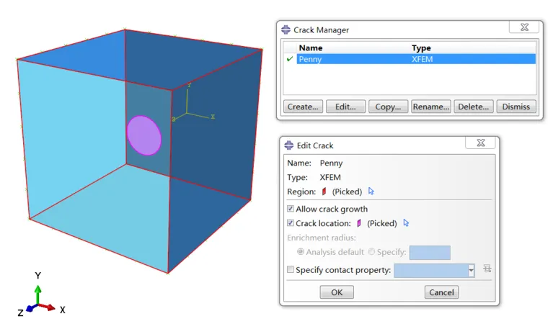Close the Crack Manager window
The height and width of the screenshot is (329, 548).
point(524,27)
